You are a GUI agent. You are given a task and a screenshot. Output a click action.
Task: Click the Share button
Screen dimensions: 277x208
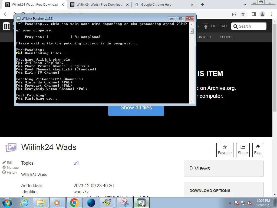[243, 150]
